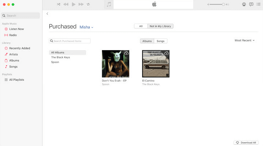The width and height of the screenshot is (263, 146).
Task: Show All purchased items
Action: pyautogui.click(x=141, y=26)
